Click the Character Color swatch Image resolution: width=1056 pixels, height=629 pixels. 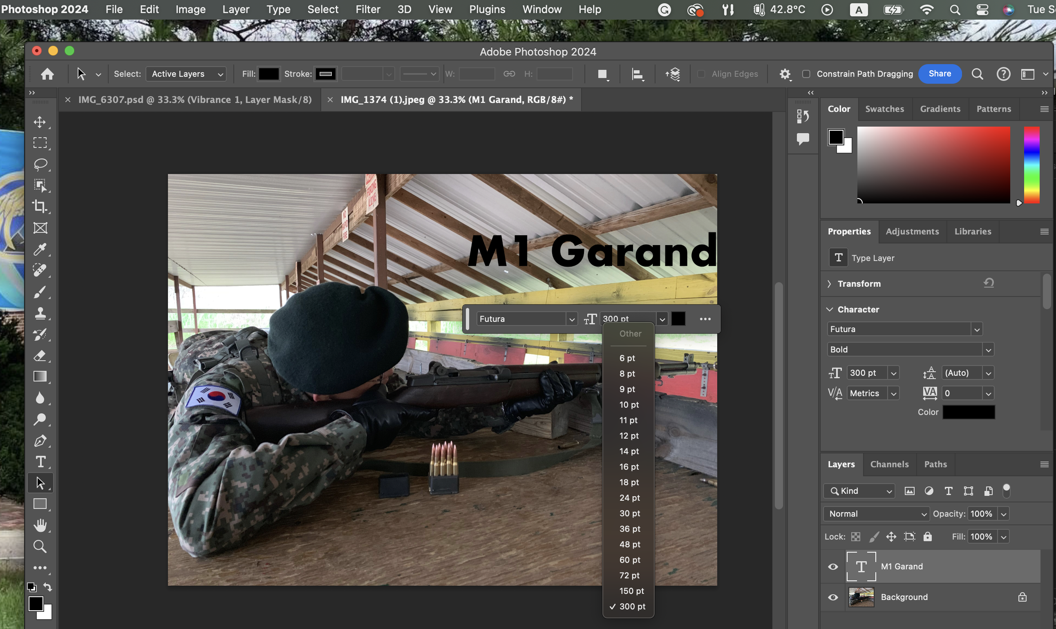[969, 412]
